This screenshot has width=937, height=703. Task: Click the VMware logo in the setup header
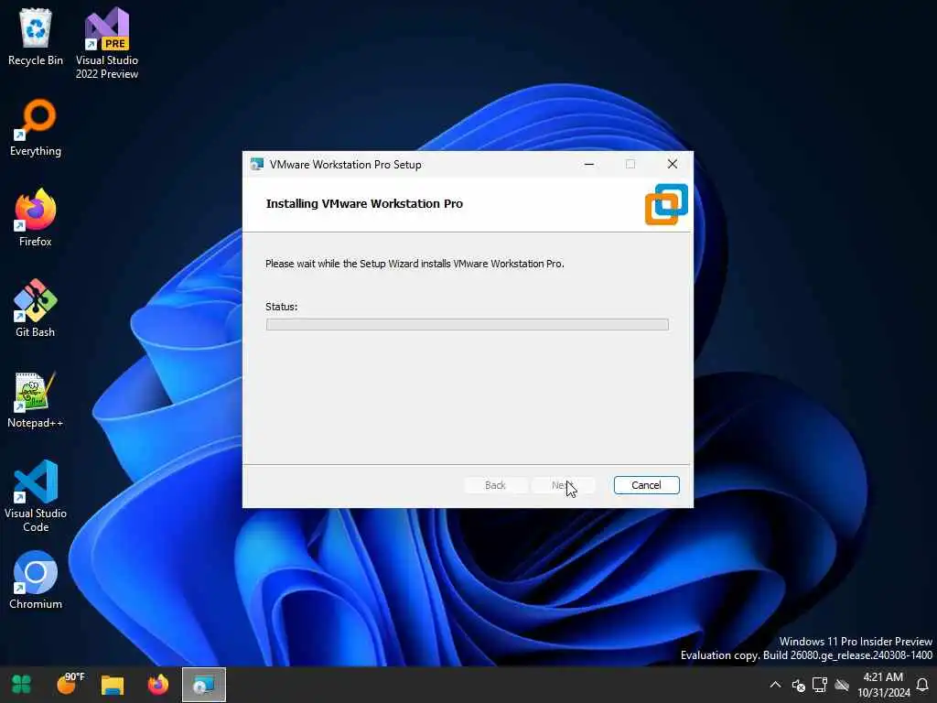(666, 204)
